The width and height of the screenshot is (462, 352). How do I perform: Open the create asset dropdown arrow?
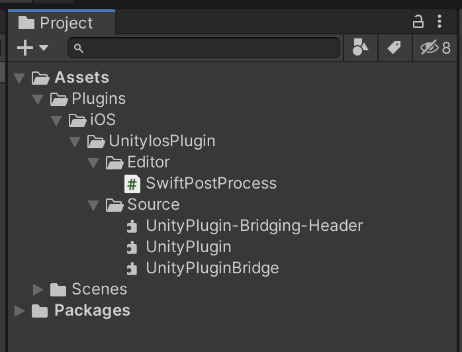point(44,48)
